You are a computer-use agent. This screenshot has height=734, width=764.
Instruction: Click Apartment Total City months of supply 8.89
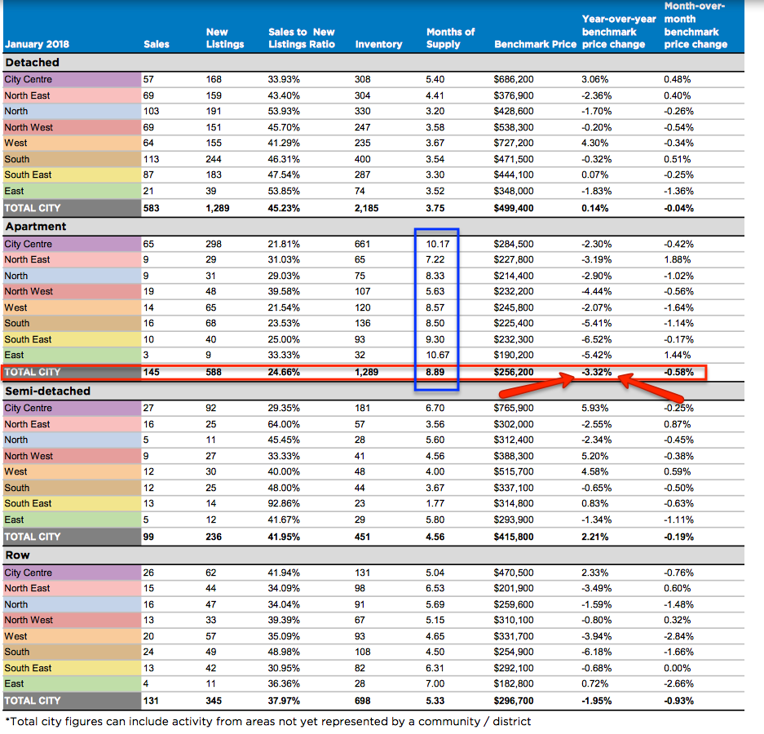(x=435, y=372)
